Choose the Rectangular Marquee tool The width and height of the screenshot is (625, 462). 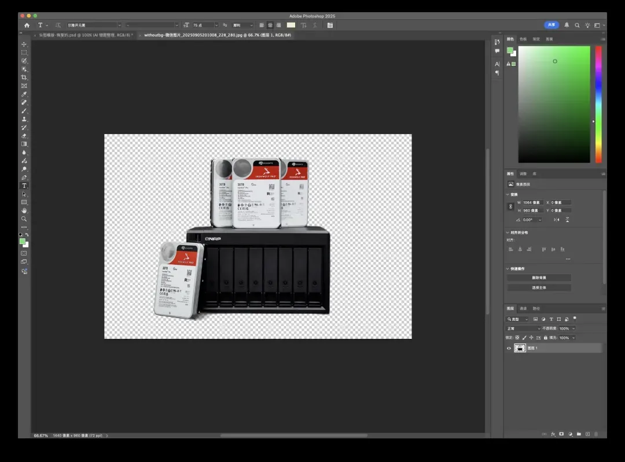point(24,53)
